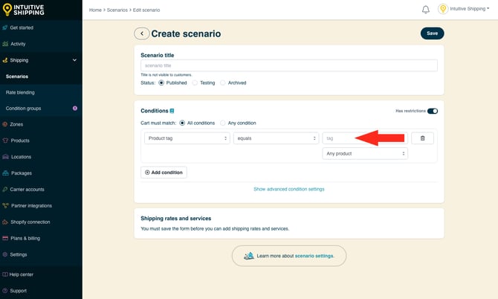Click the back arrow button beside Create scenario
This screenshot has width=498, height=299.
point(141,33)
